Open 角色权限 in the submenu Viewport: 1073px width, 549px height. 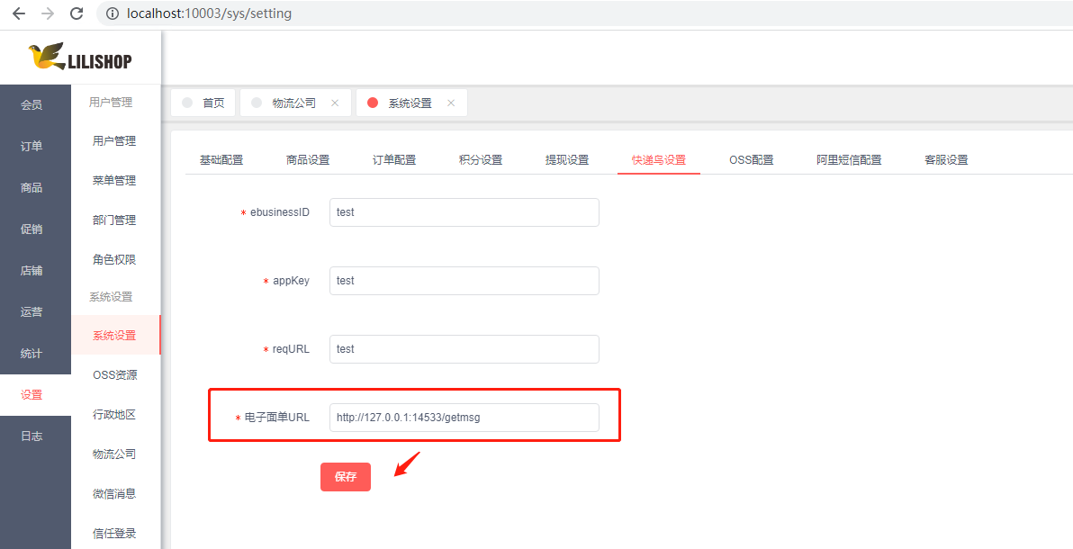115,260
